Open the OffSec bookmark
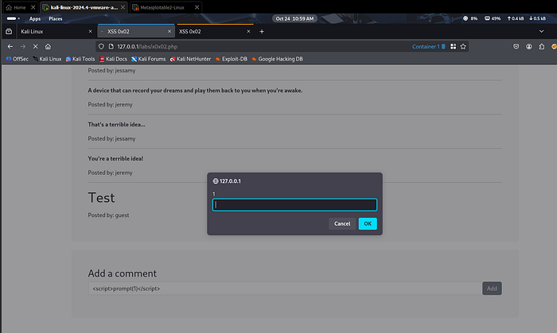The height and width of the screenshot is (333, 557). pyautogui.click(x=17, y=60)
